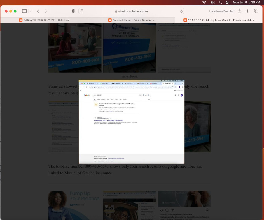This screenshot has height=220, width=264.
Task: Click Instagram bookmark icon in thumbnail
Action: point(207,210)
